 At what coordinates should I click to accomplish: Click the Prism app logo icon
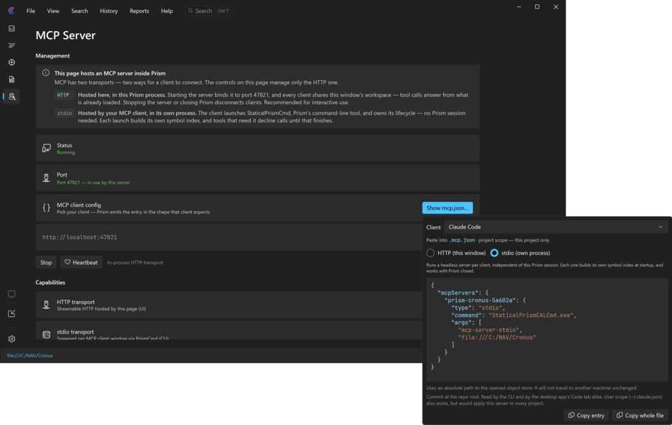(12, 11)
